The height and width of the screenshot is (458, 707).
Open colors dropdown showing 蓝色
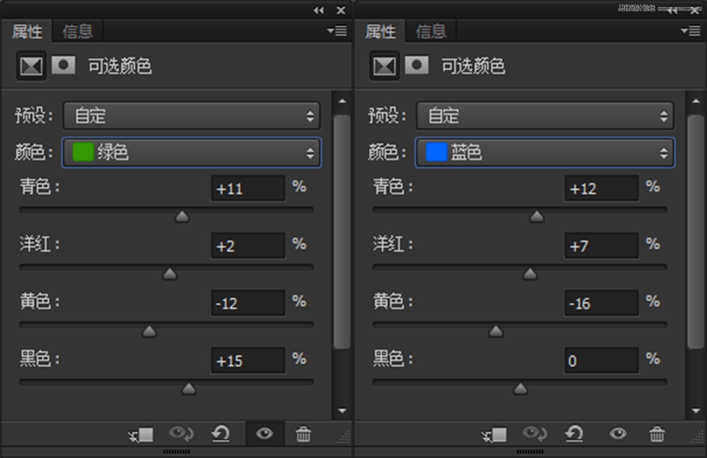[x=545, y=153]
